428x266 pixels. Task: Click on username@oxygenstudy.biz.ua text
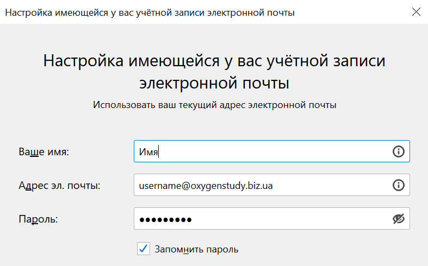[206, 186]
